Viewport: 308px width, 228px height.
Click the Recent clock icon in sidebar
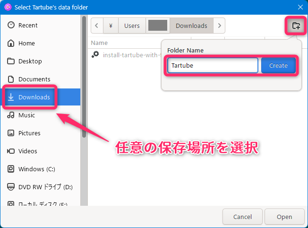(11, 25)
